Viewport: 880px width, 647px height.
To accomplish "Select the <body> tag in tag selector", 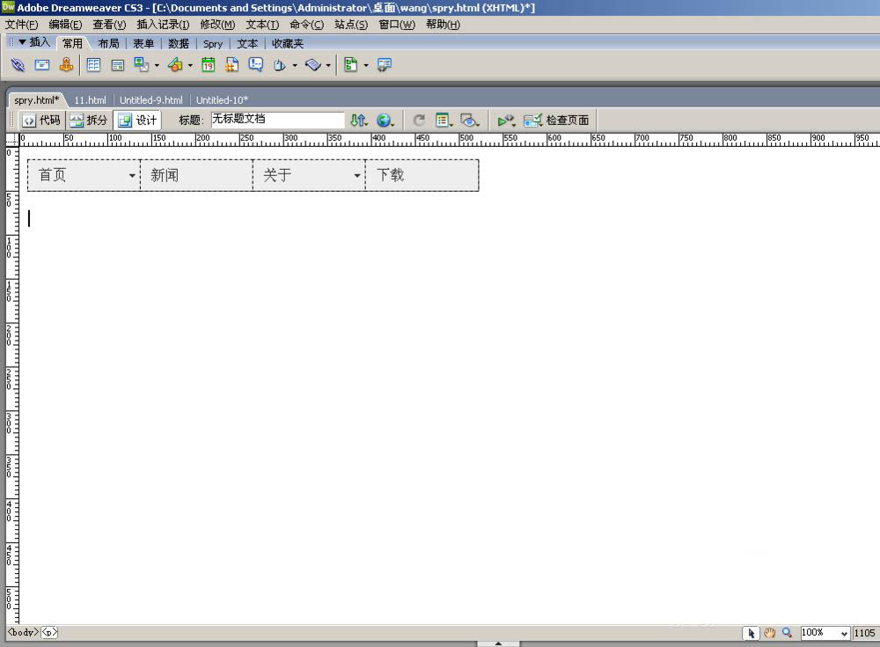I will point(23,632).
